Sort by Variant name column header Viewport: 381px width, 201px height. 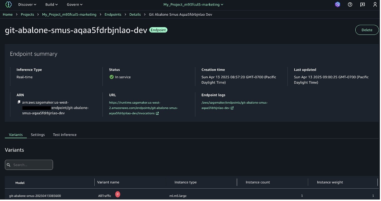point(108,182)
